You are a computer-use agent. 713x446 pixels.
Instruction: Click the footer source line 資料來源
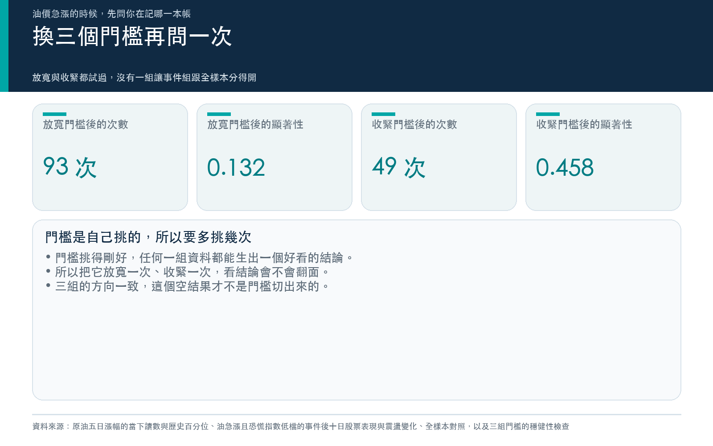pos(301,426)
